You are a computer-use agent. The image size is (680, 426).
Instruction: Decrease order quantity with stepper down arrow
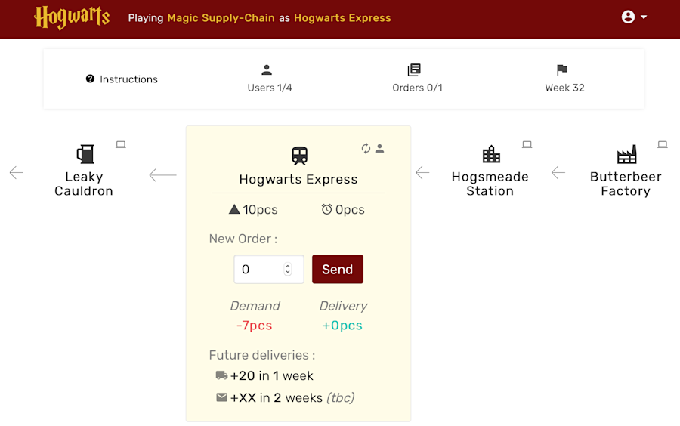coord(288,273)
